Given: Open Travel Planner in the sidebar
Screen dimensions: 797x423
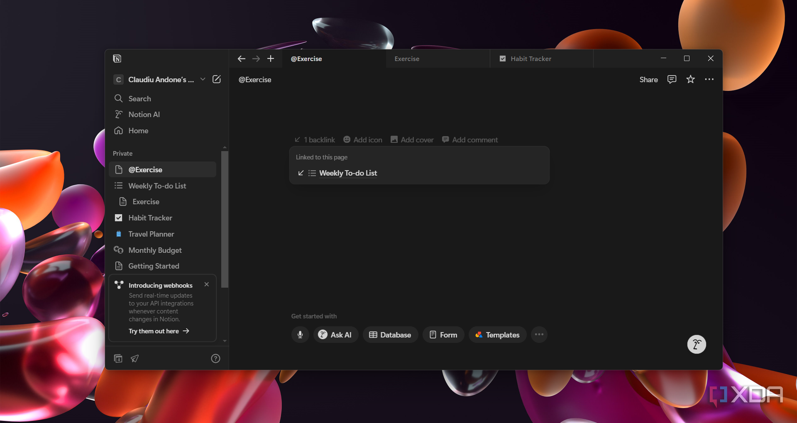Looking at the screenshot, I should tap(162, 234).
